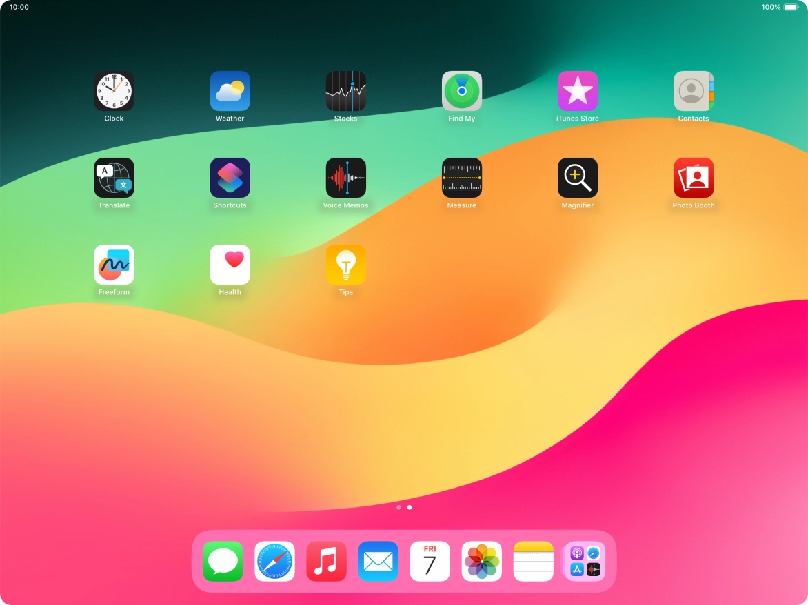The width and height of the screenshot is (808, 605).
Task: Tap the first home screen page dot
Action: pyautogui.click(x=398, y=507)
